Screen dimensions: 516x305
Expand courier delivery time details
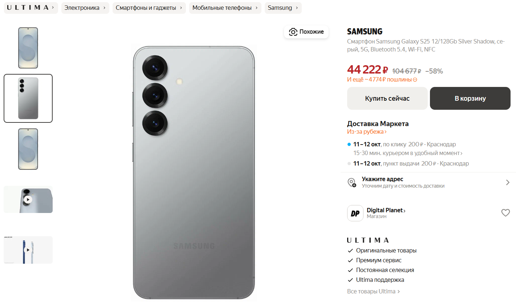pos(408,153)
